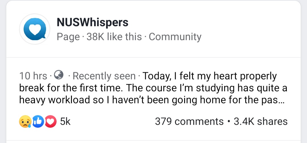
Task: Open the NUSWhispers page name link
Action: pyautogui.click(x=92, y=22)
